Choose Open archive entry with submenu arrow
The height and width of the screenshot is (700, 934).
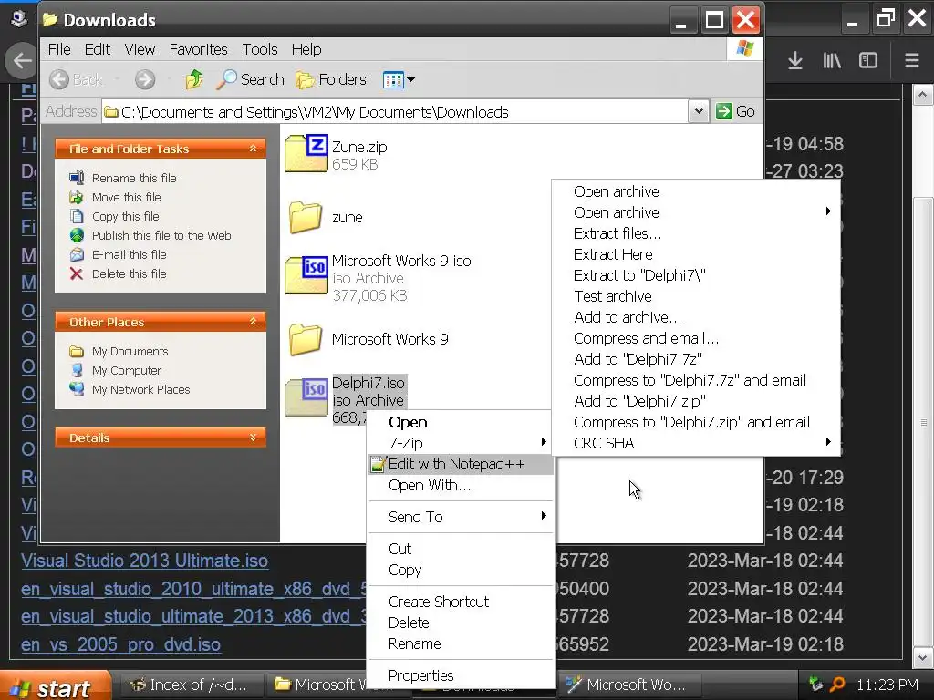coord(696,212)
